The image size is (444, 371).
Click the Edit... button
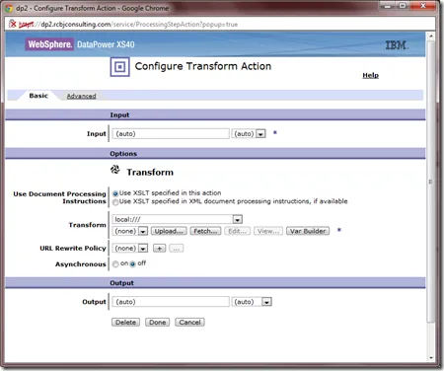click(x=237, y=231)
